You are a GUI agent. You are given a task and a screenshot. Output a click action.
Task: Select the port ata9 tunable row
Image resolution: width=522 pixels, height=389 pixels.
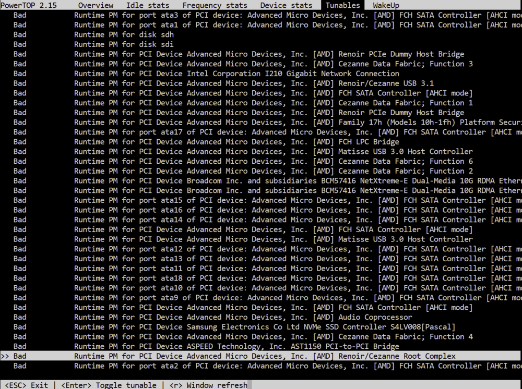pyautogui.click(x=261, y=298)
